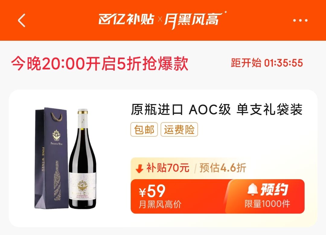Open the three-dot more options menu
The height and width of the screenshot is (235, 326).
coord(300,20)
